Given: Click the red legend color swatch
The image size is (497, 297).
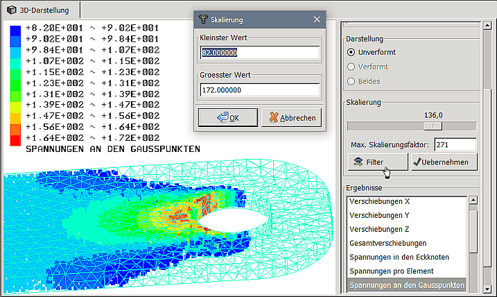Looking at the screenshot, I should [12, 139].
